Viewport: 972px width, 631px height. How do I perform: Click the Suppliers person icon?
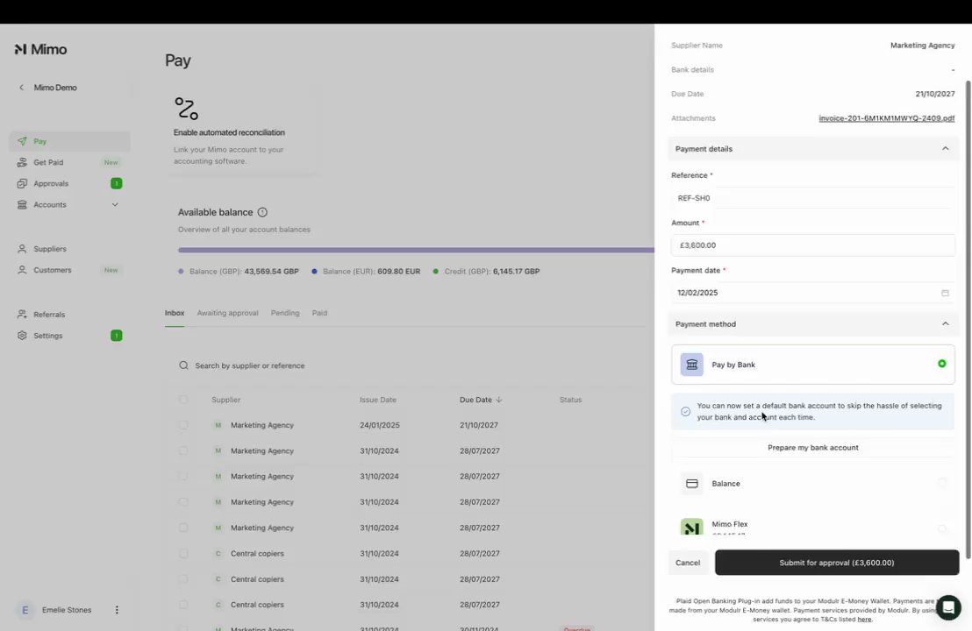(22, 249)
